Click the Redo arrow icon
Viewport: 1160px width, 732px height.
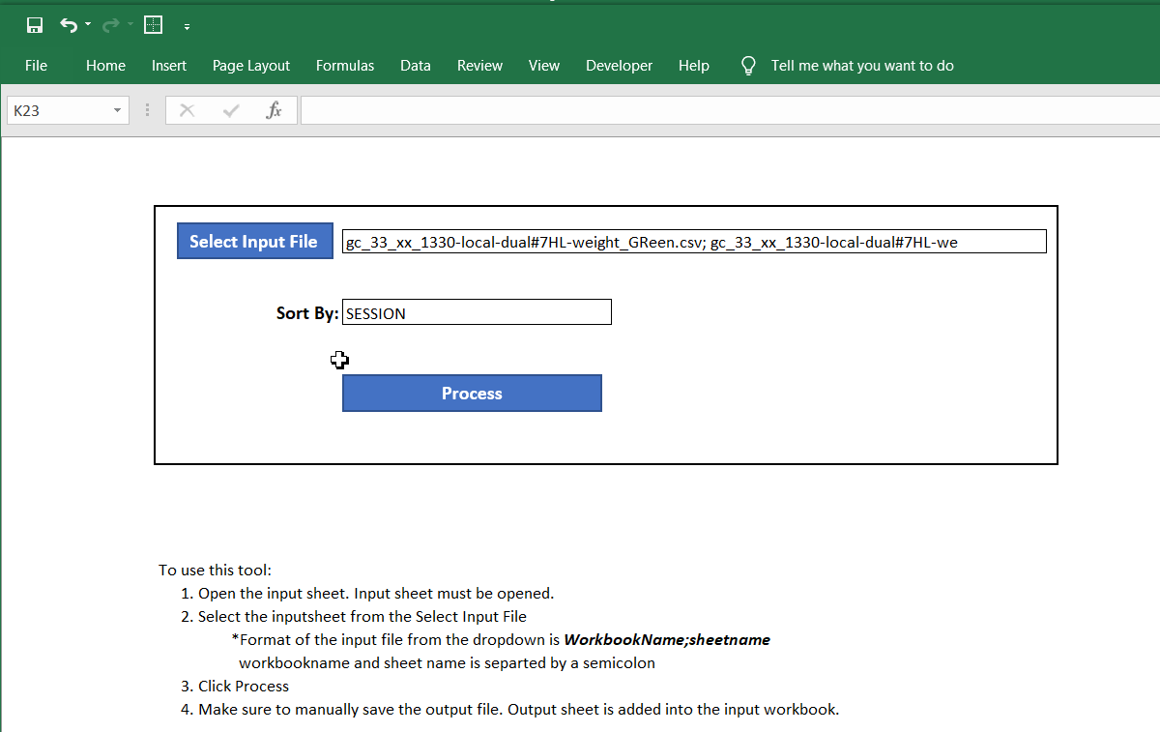[110, 25]
